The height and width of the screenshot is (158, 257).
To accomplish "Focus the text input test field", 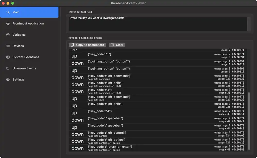I will [158, 24].
